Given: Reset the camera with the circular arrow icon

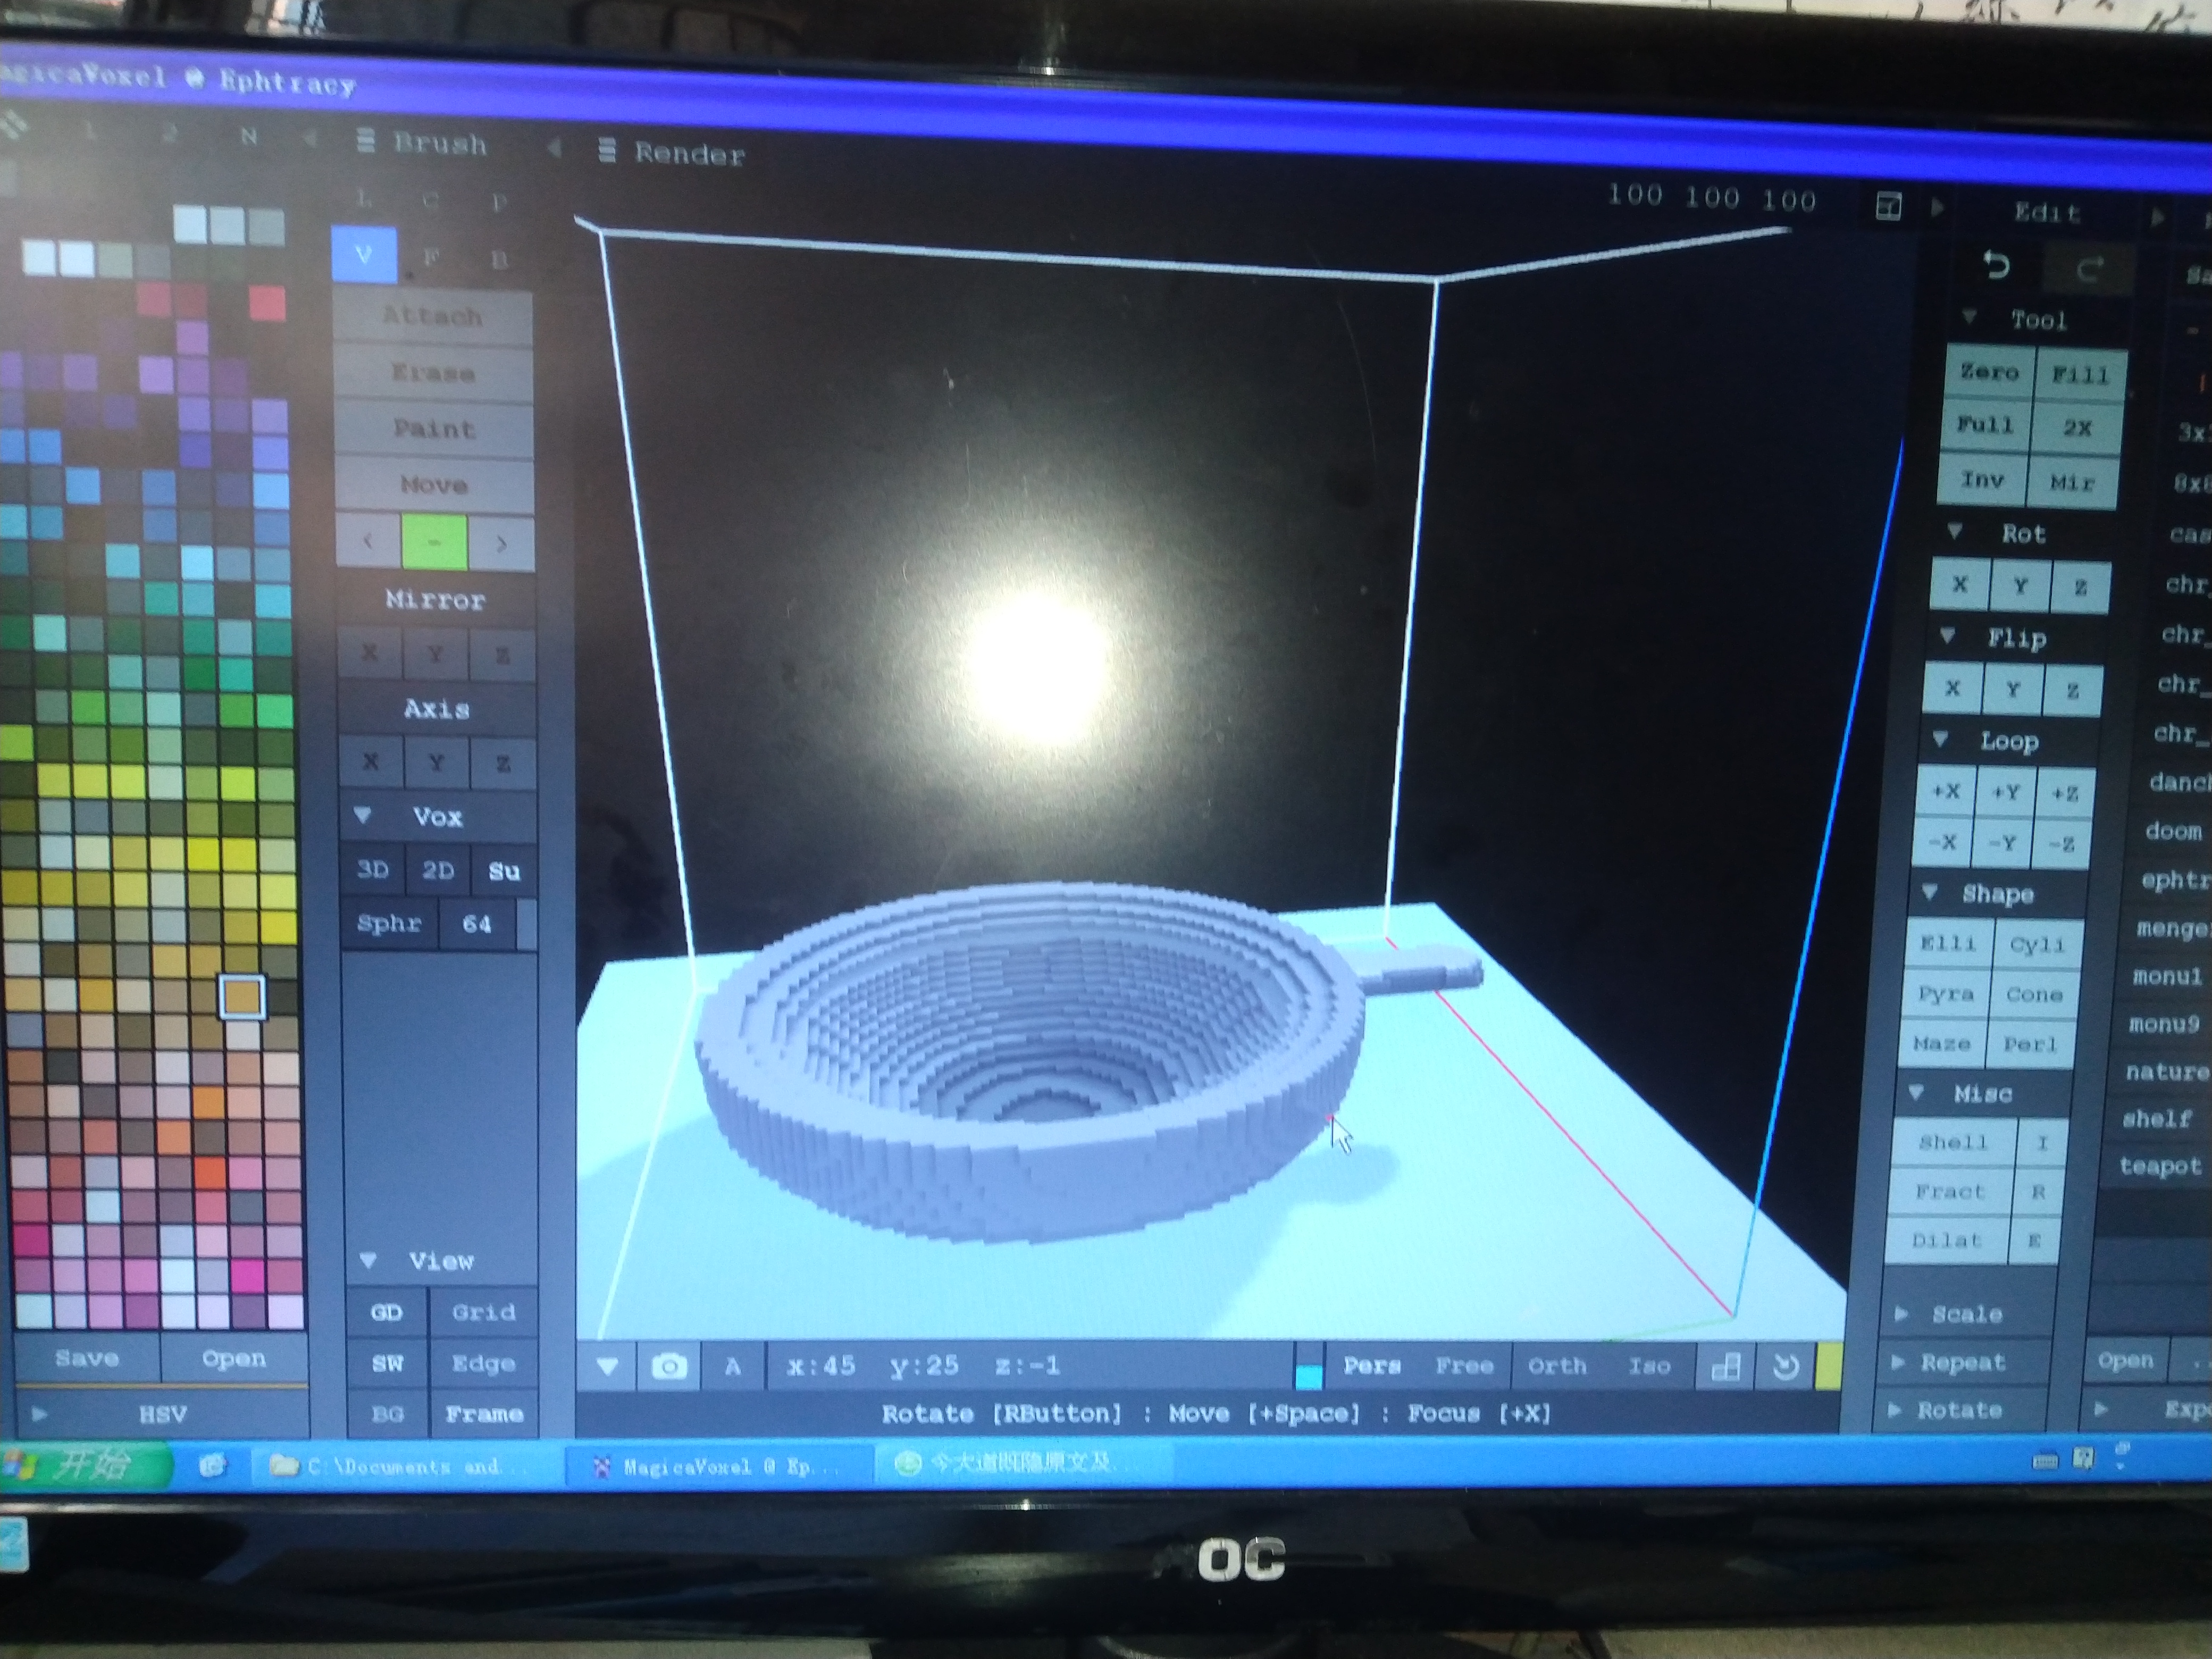Looking at the screenshot, I should [x=1785, y=1367].
